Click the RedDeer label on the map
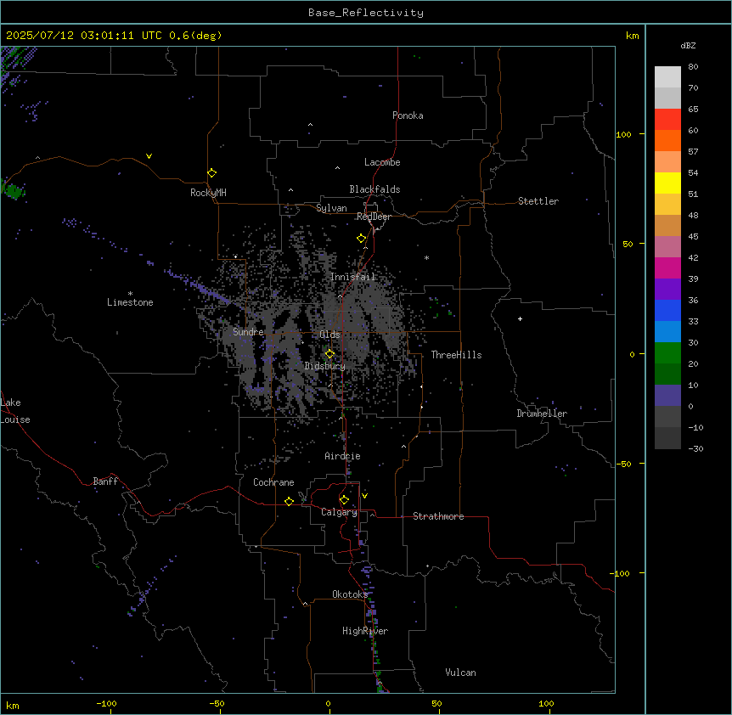Viewport: 732px width, 715px height. pos(374,217)
